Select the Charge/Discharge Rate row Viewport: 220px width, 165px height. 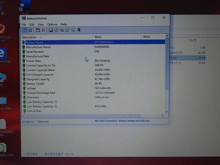94,93
